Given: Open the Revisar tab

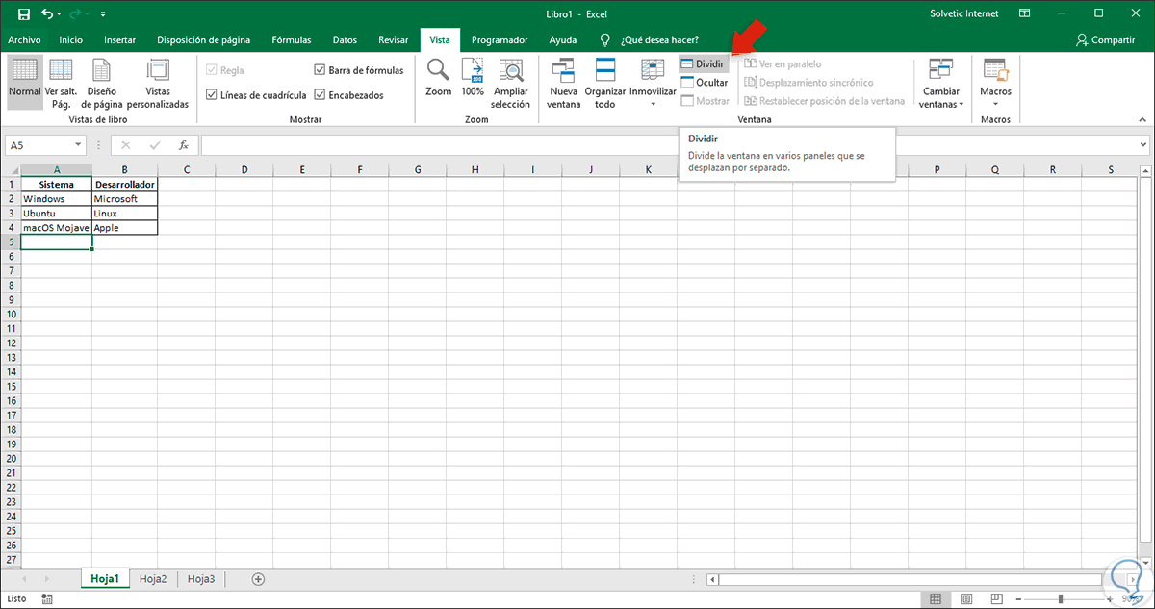Looking at the screenshot, I should point(393,40).
